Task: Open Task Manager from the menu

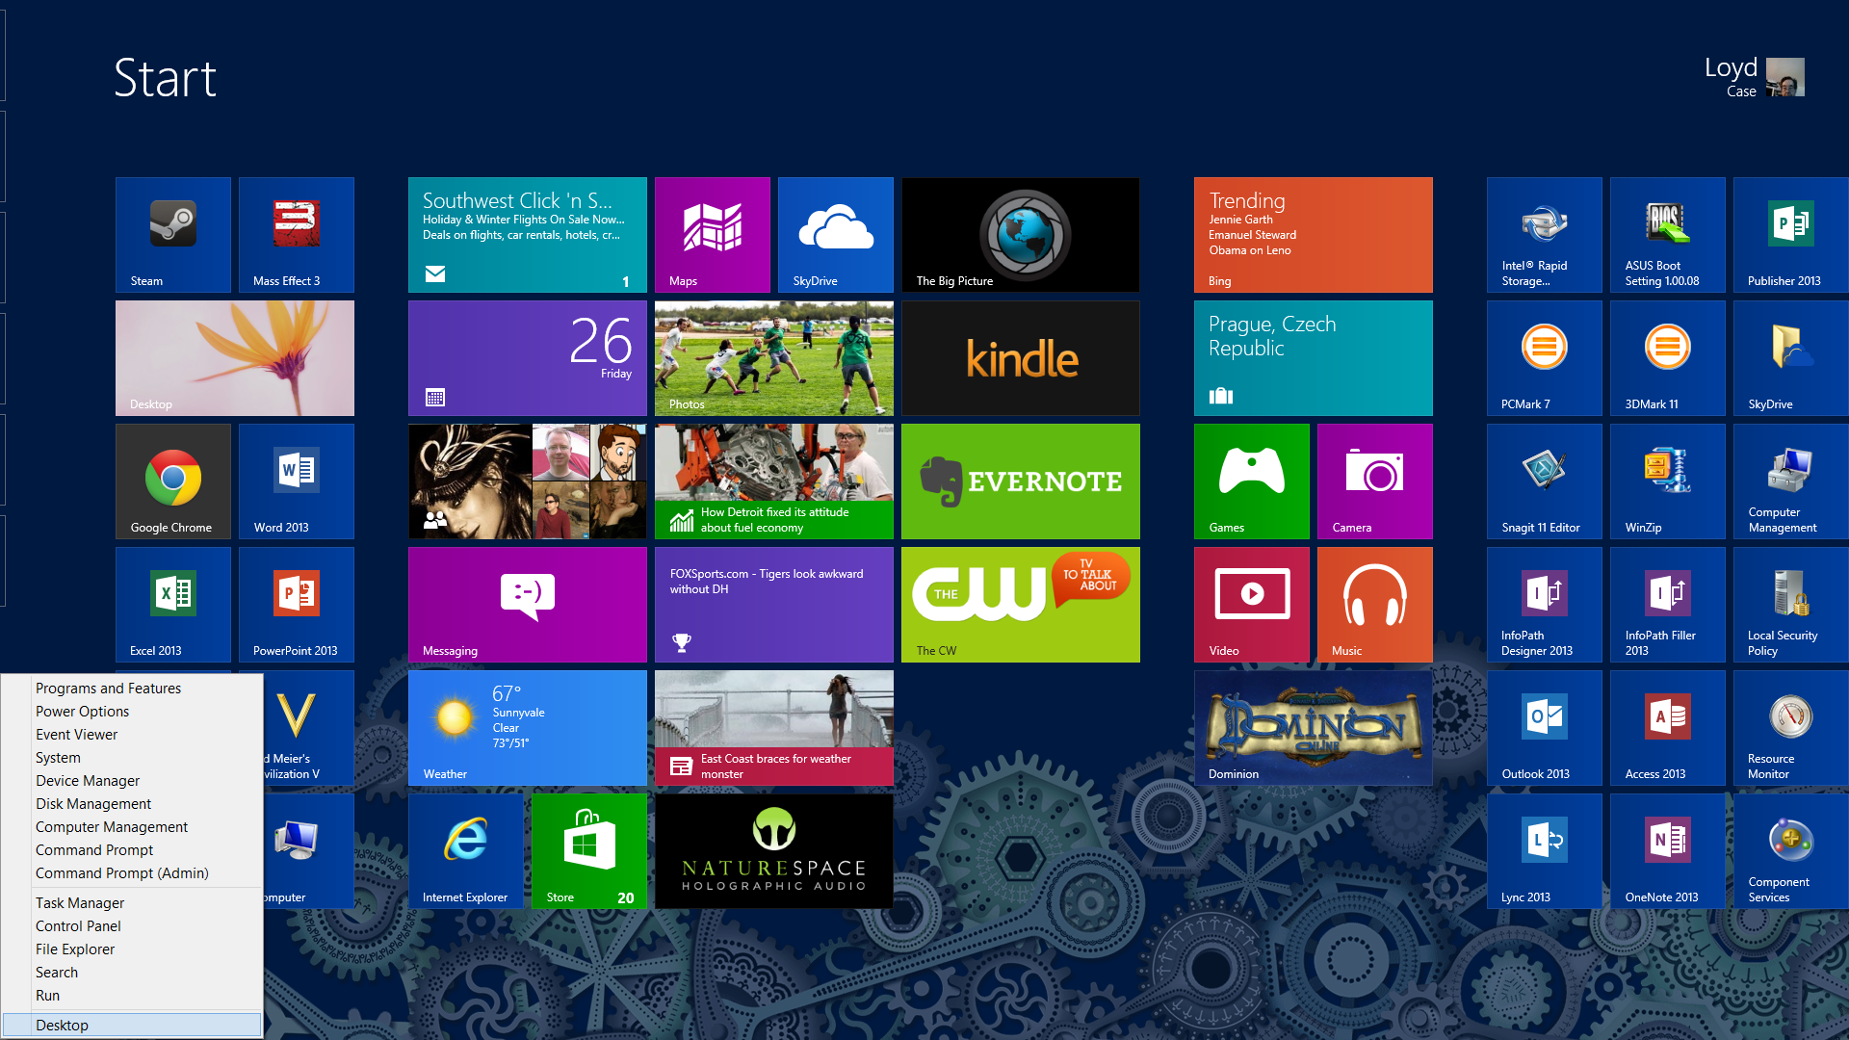Action: pos(80,903)
